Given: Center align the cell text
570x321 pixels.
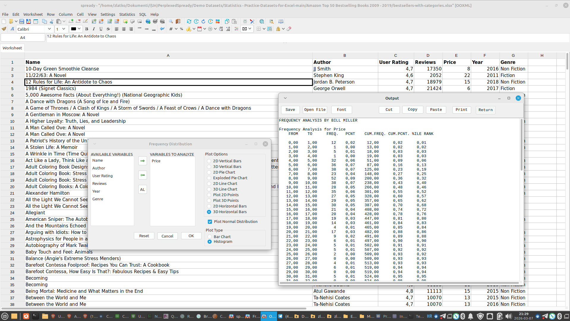Looking at the screenshot, I should [124, 29].
